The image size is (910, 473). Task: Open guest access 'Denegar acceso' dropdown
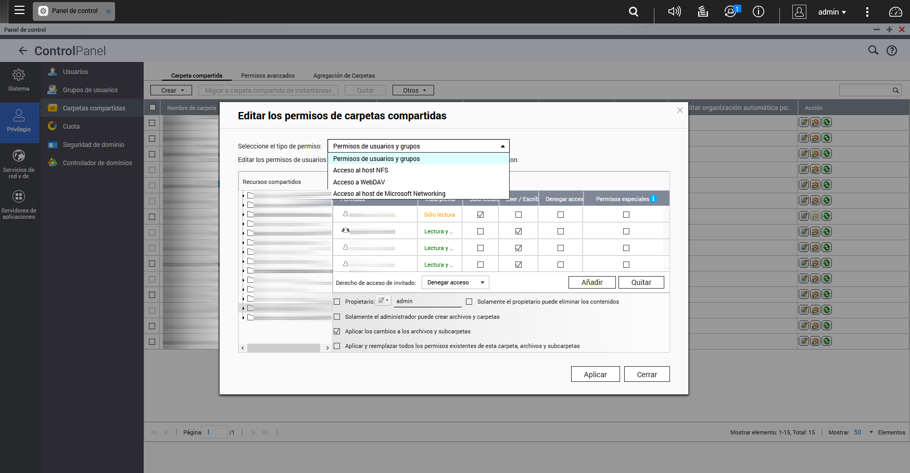point(456,282)
